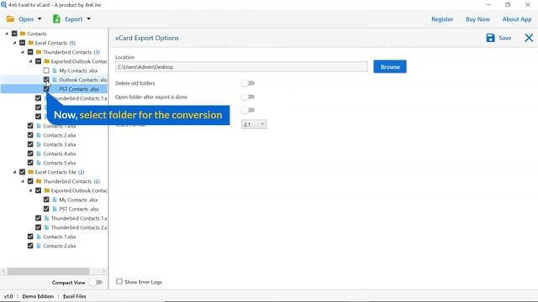This screenshot has width=538, height=302.
Task: Tick the unchecked My Contacts.xlsx checkbox
Action: tap(46, 70)
